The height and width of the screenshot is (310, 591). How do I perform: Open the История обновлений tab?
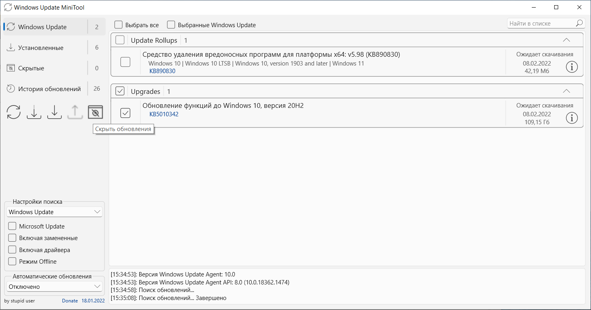tap(49, 89)
